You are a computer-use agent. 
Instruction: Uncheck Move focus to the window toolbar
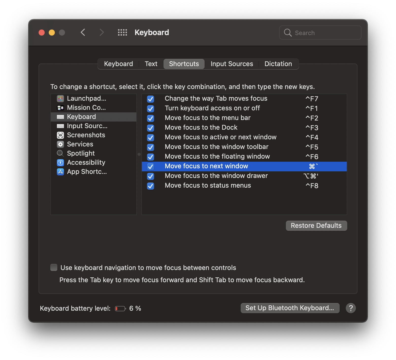151,147
